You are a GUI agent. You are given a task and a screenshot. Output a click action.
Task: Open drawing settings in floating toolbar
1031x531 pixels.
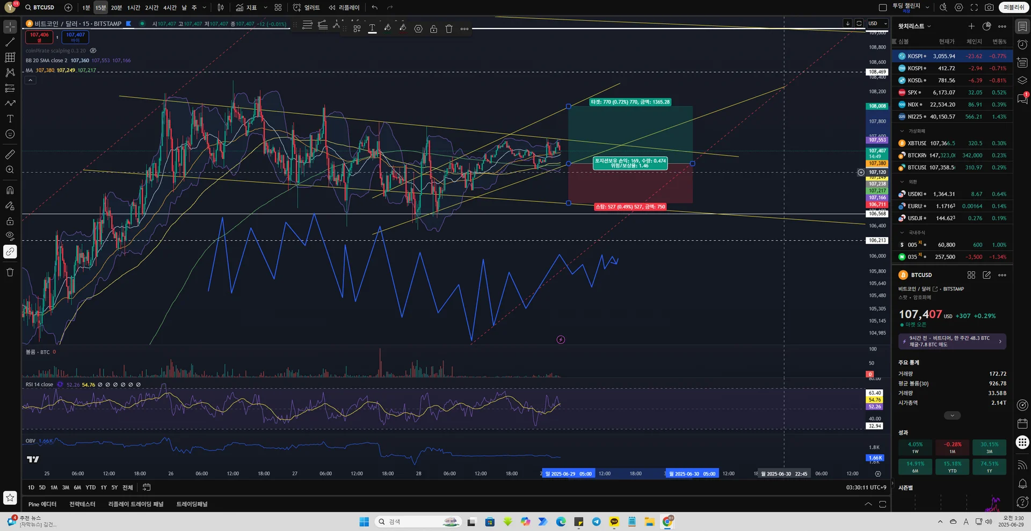click(x=418, y=29)
